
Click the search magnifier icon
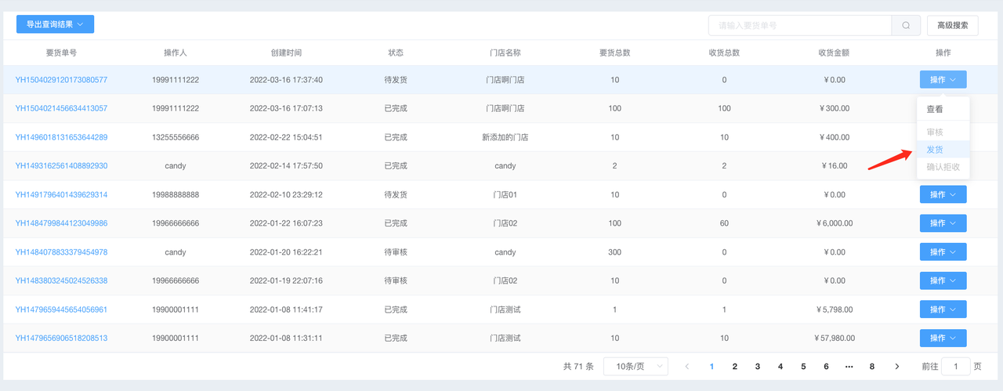click(906, 25)
